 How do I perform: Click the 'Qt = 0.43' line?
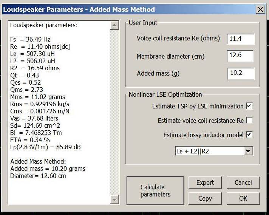(x=25, y=76)
